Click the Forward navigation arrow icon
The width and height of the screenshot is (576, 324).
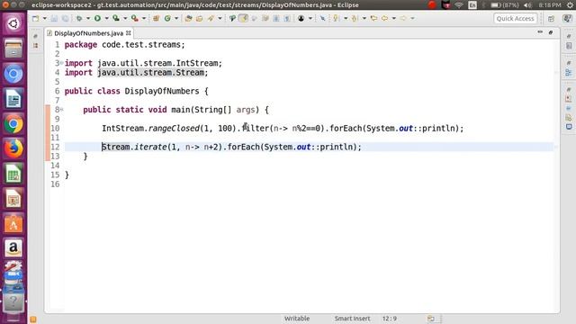click(x=403, y=18)
